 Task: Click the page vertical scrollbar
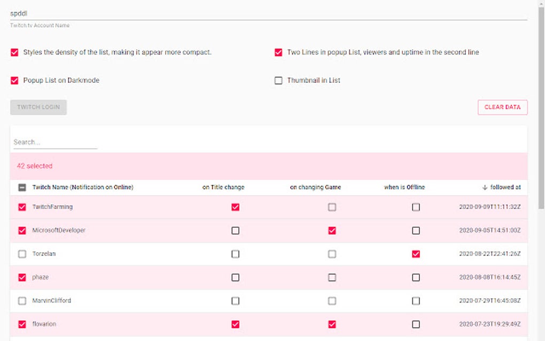(541, 107)
